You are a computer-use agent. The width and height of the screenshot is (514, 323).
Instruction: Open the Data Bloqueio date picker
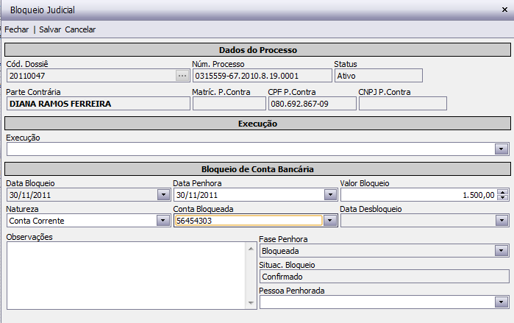click(x=163, y=195)
